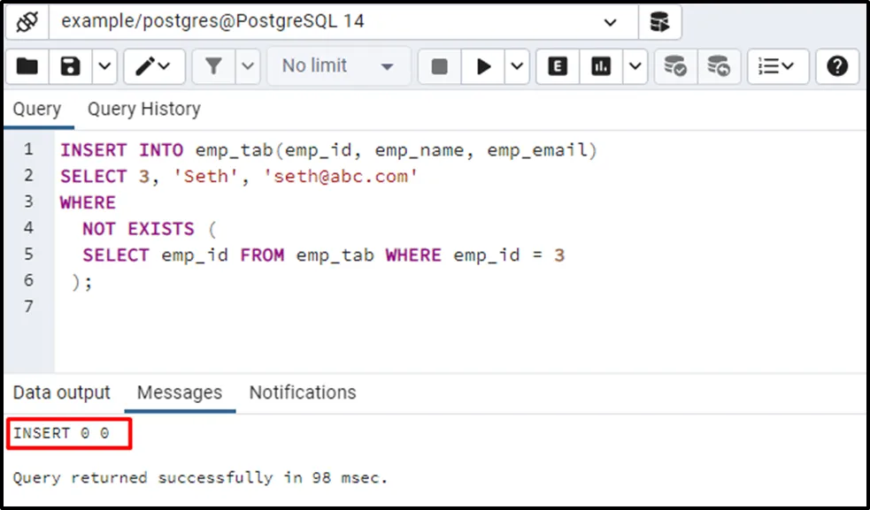Click the Explain (E) icon
Screen dimensions: 870x510
558,66
